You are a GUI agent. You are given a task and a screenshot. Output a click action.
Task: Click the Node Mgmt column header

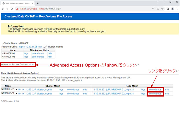132,86
